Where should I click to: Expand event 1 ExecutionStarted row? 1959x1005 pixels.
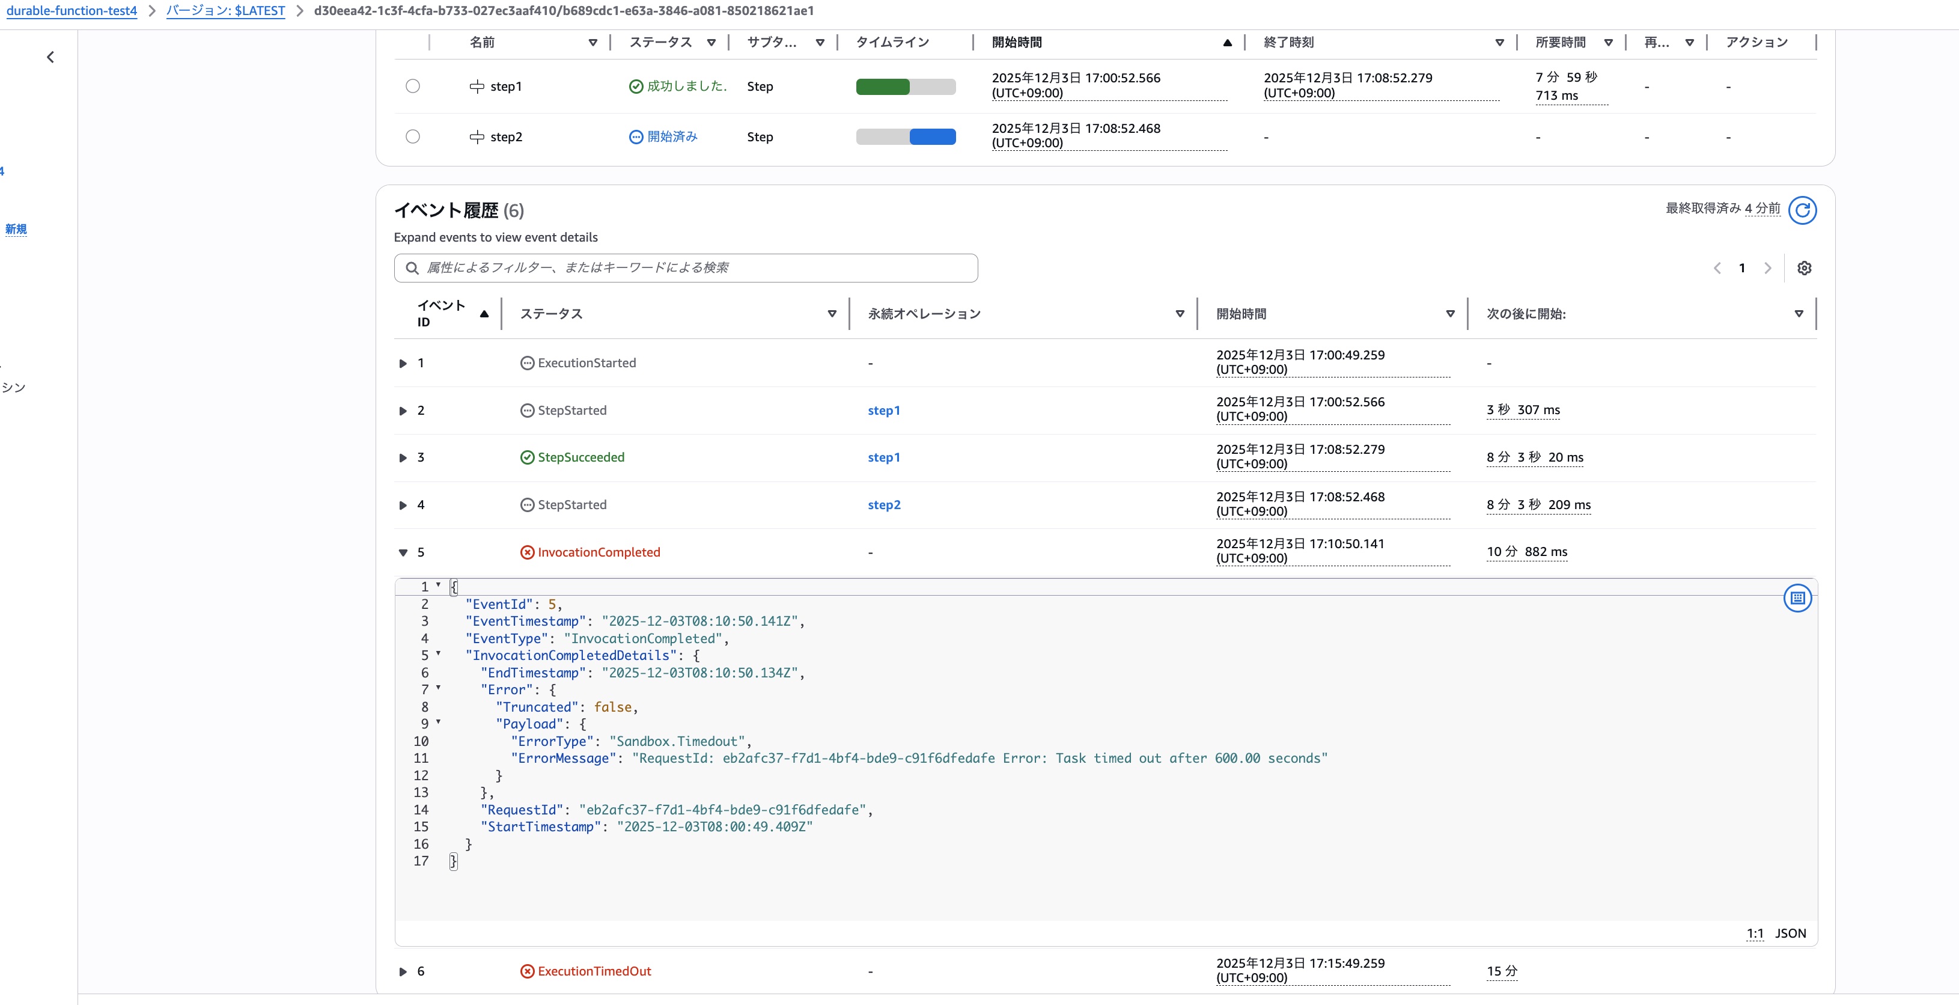coord(403,364)
